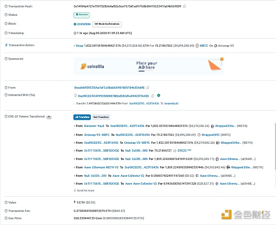This screenshot has width=276, height=225.
Task: Open the Uniswap V3: WBTC sender link
Action: tap(97, 135)
